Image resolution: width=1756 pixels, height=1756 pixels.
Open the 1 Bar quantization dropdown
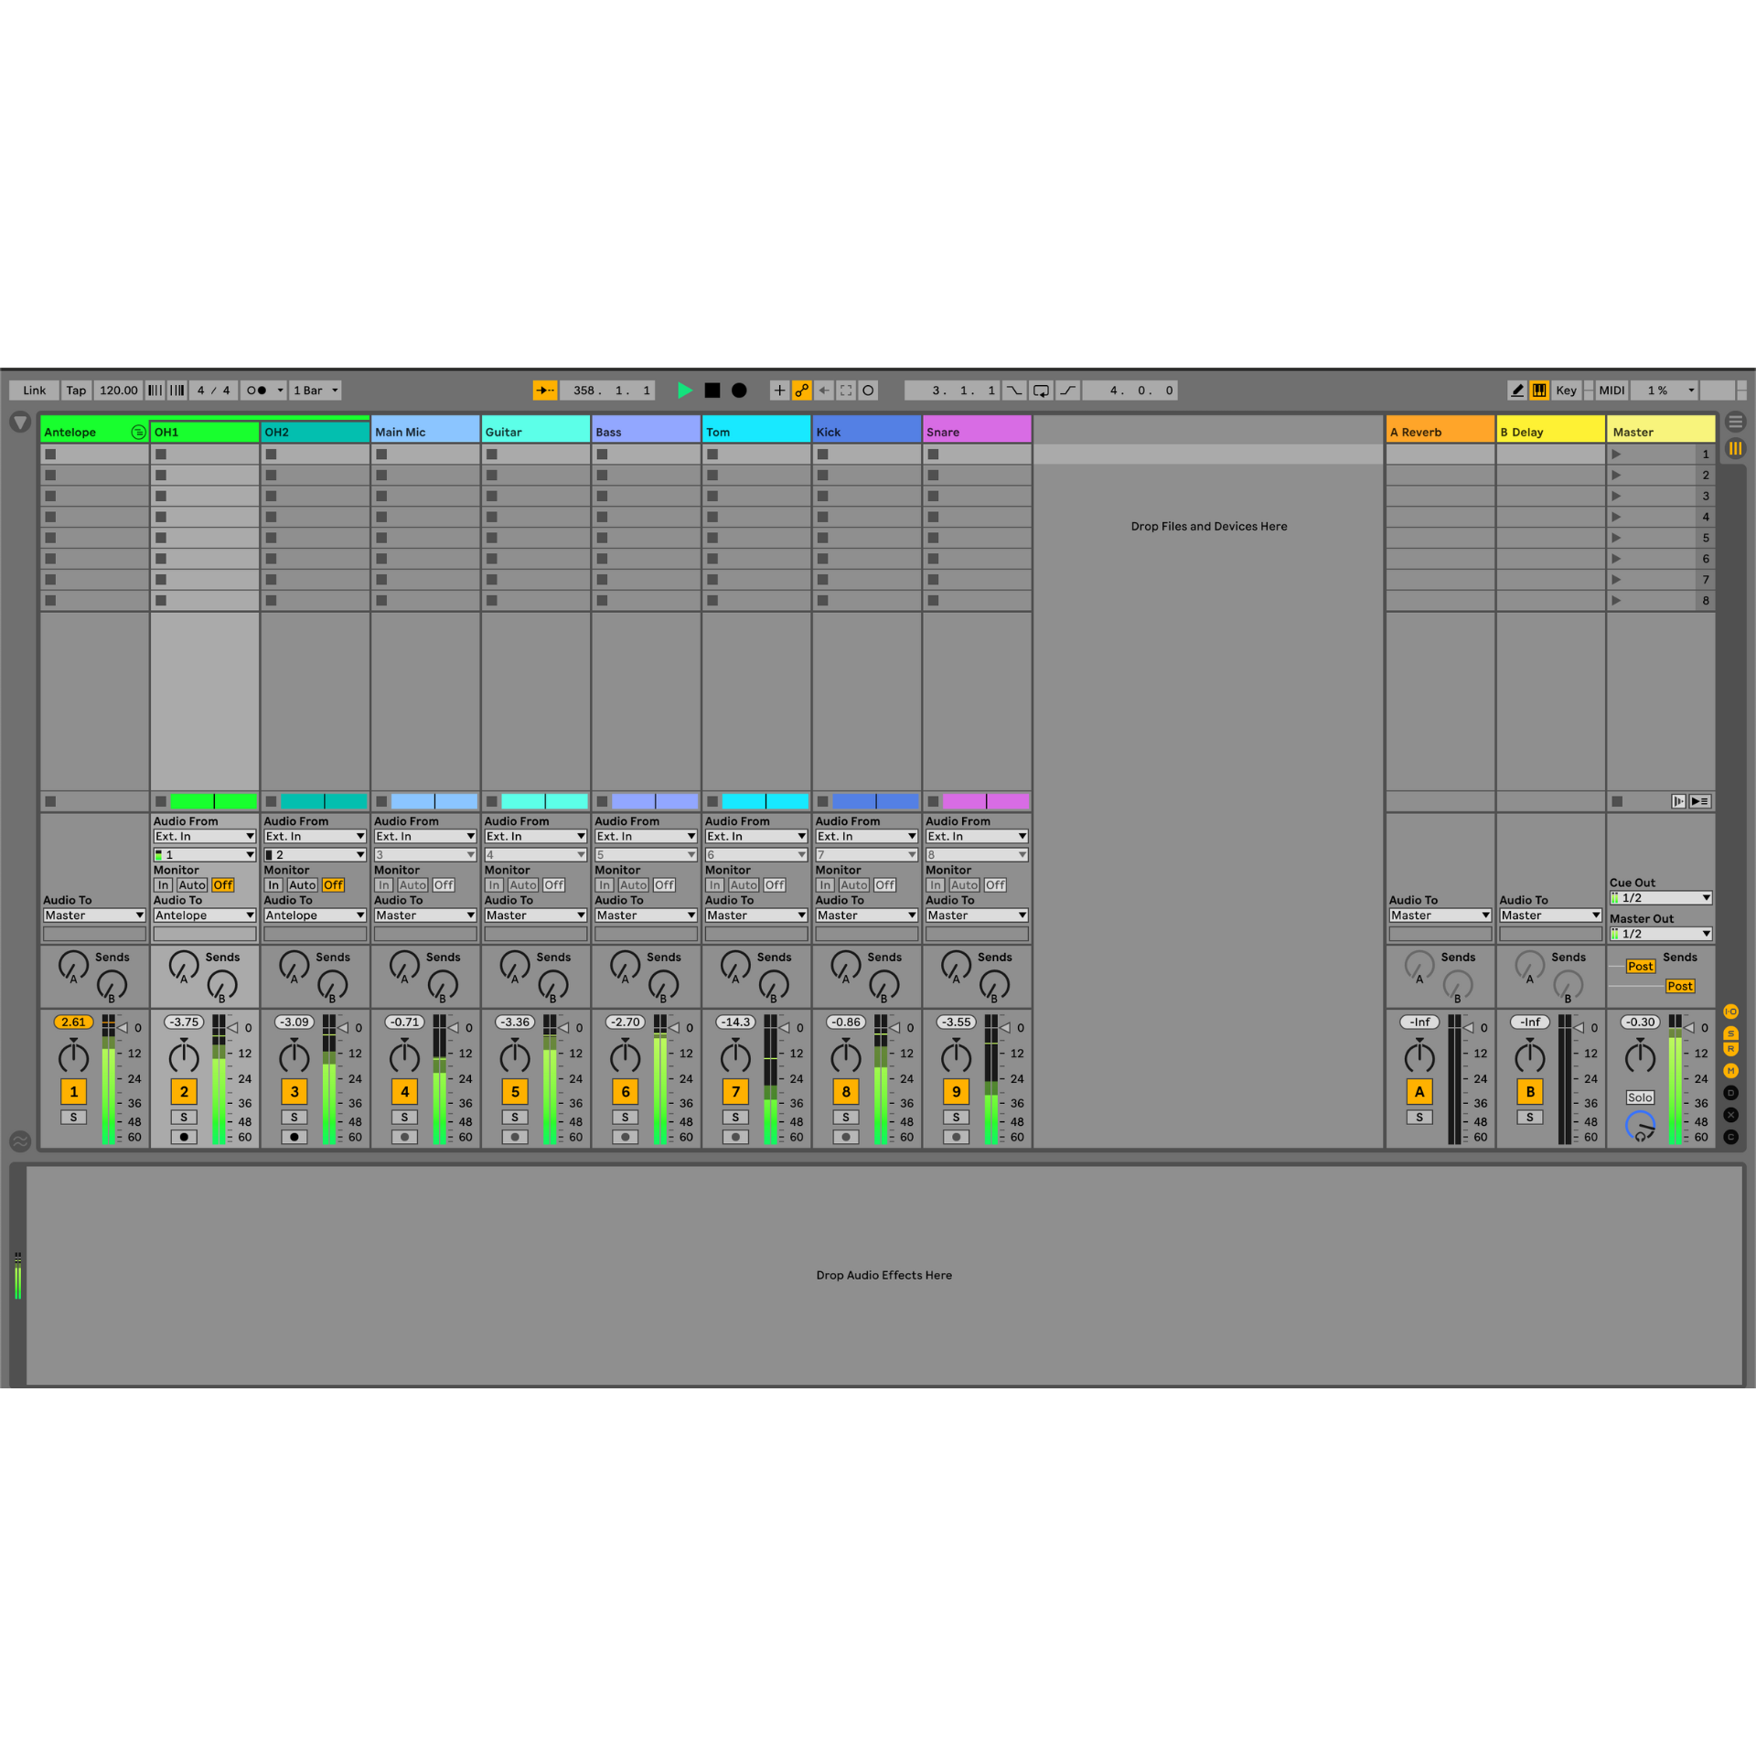pyautogui.click(x=316, y=391)
